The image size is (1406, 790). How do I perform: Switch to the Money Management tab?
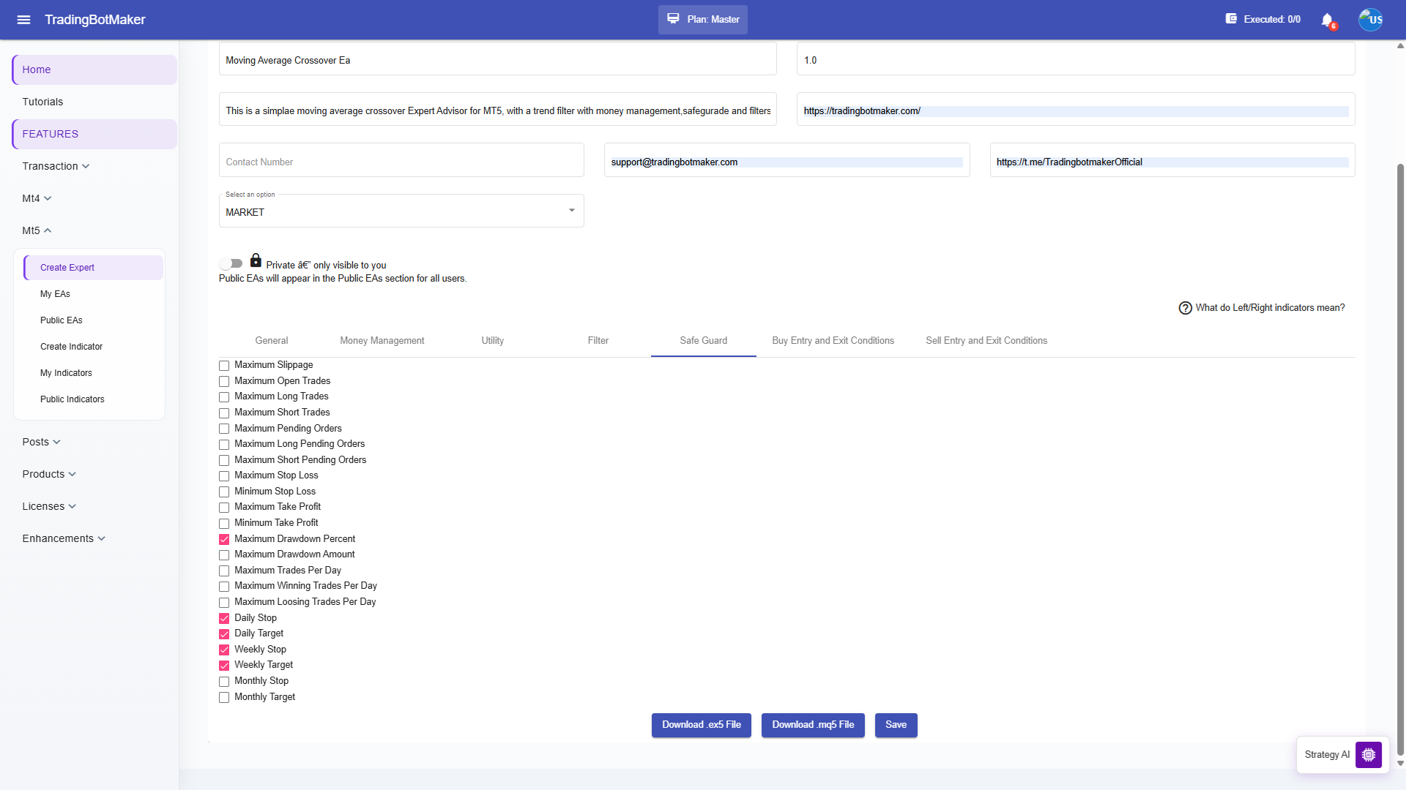click(x=382, y=341)
